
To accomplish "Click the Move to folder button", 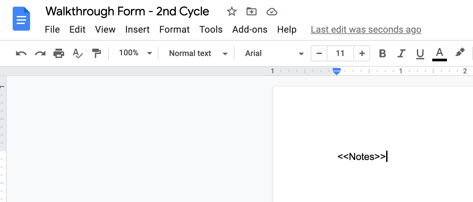I will (252, 11).
